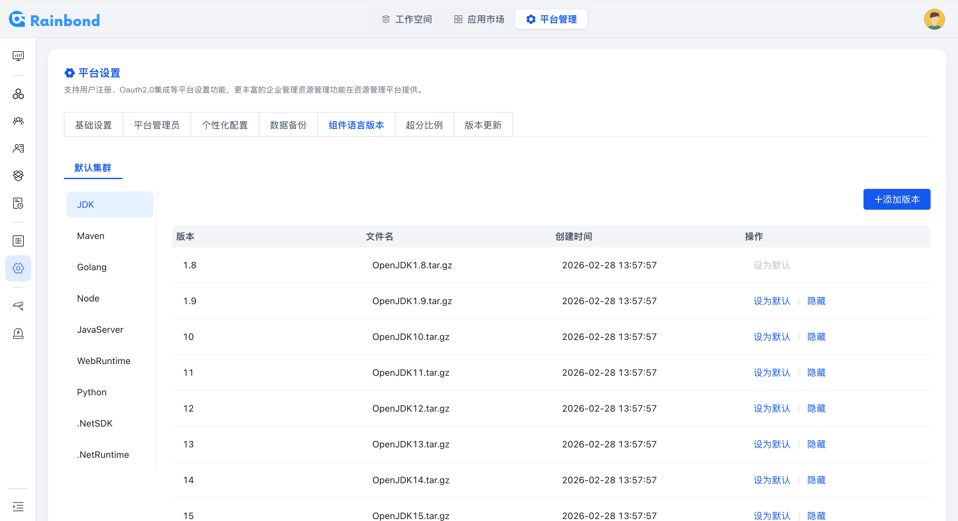This screenshot has height=521, width=958.
Task: Select Python in language list
Action: [92, 392]
